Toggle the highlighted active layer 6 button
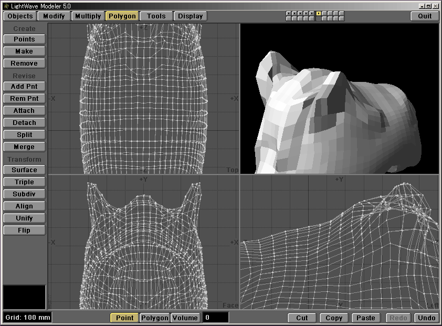 click(319, 13)
